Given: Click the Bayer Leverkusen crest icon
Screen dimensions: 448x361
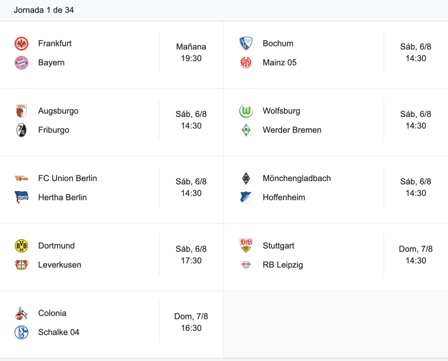Looking at the screenshot, I should click(x=21, y=265).
